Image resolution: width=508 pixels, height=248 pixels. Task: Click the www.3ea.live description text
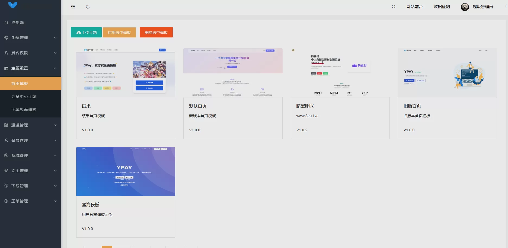[307, 116]
